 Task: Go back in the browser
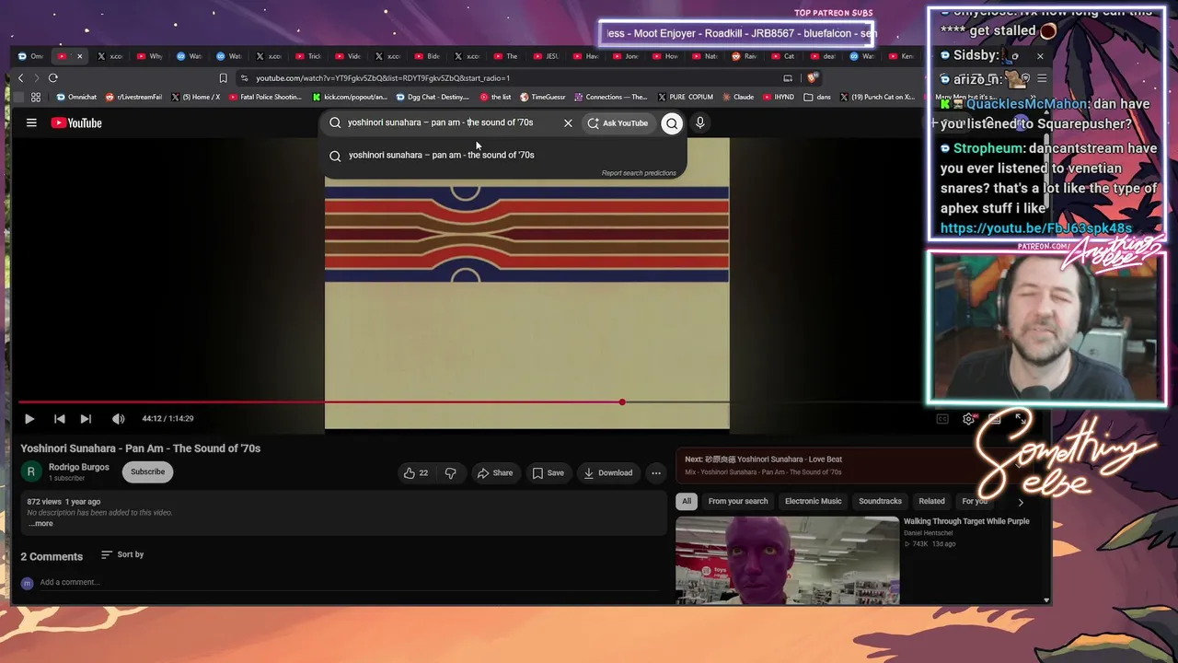coord(20,78)
